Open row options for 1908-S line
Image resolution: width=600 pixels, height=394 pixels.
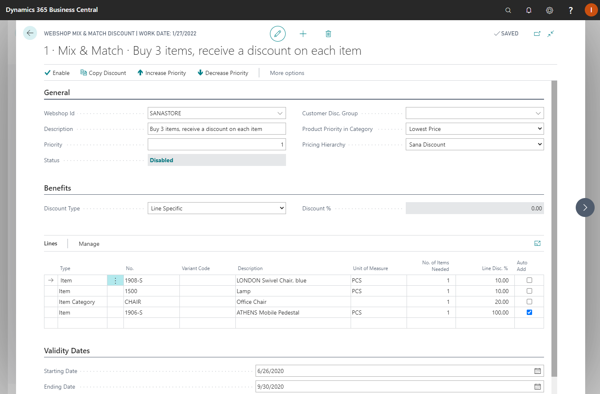[115, 280]
